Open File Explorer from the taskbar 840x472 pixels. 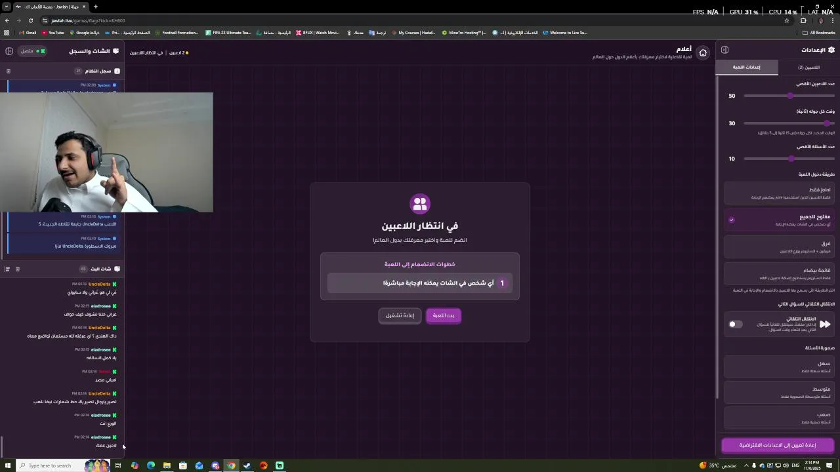tap(167, 465)
